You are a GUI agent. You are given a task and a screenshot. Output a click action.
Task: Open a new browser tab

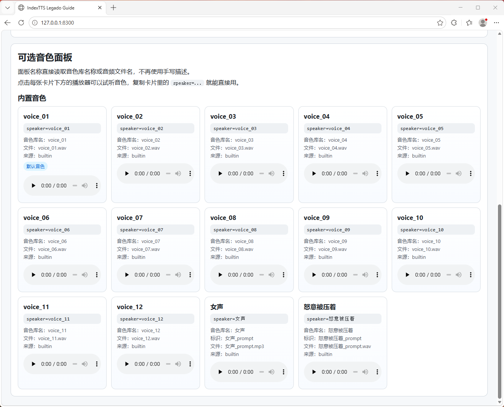click(113, 8)
